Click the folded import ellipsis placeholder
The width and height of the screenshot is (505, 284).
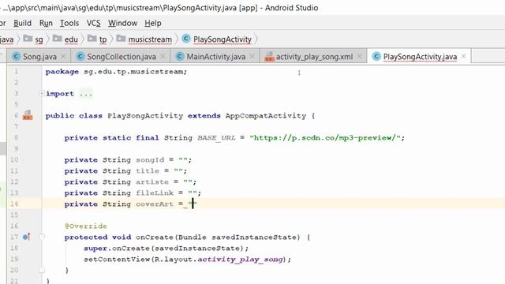tap(86, 94)
